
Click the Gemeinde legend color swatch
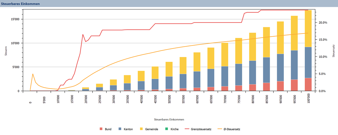141,129
